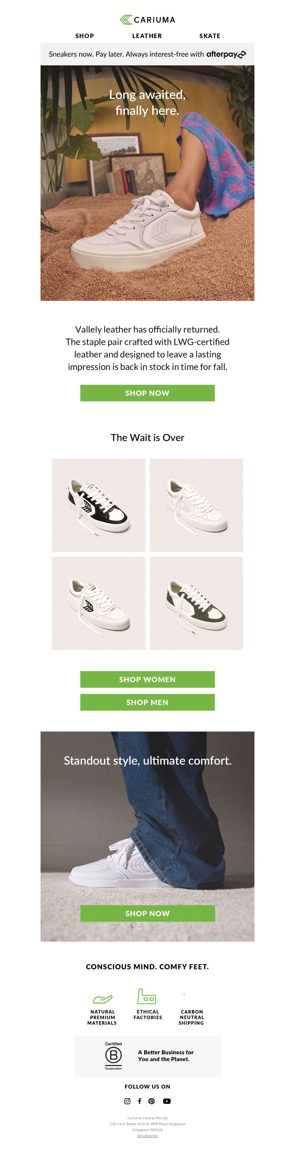This screenshot has width=295, height=1154.
Task: Click the SHOP MEN button
Action: point(147,702)
